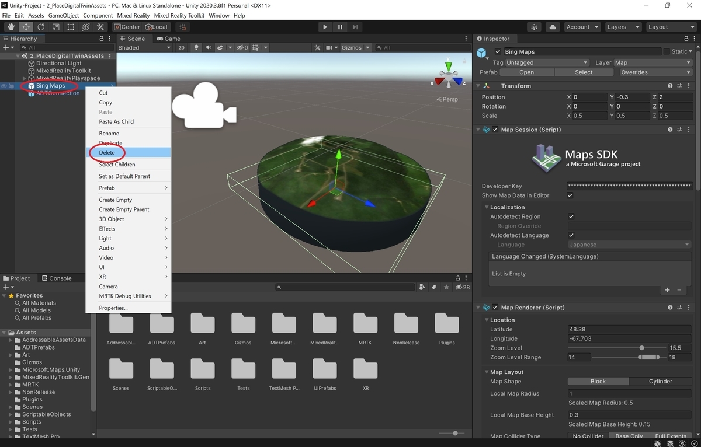Collapse the Localization section

pyautogui.click(x=486, y=207)
